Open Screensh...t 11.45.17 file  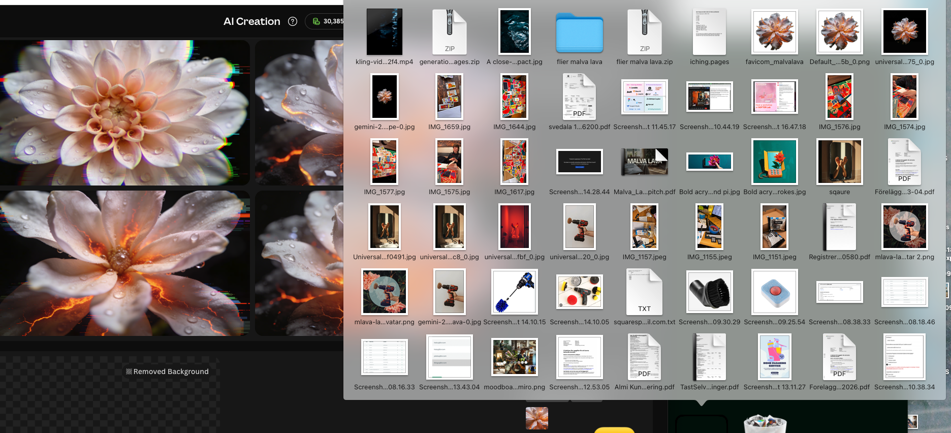[x=645, y=97]
